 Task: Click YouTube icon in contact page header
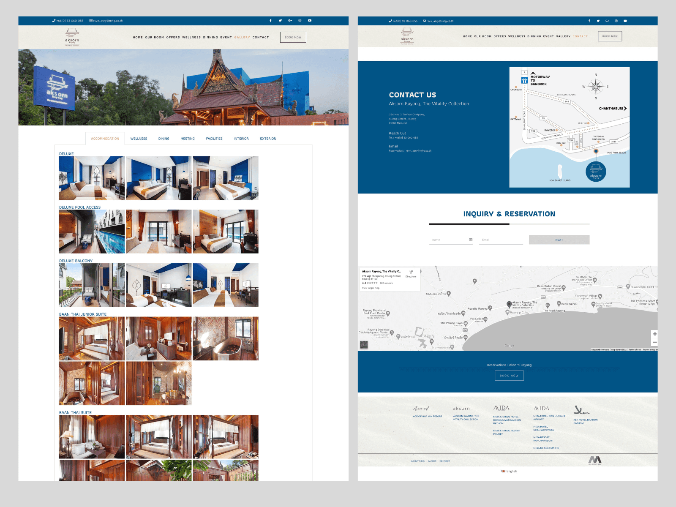pos(625,21)
